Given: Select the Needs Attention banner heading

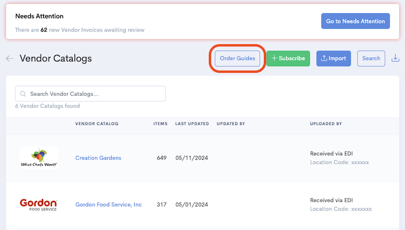Looking at the screenshot, I should [39, 16].
